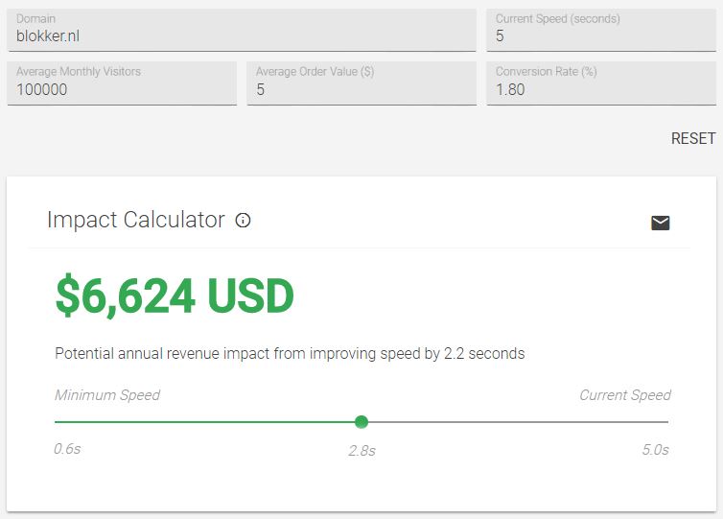Click the Minimum Speed label
The image size is (723, 519).
pos(107,395)
